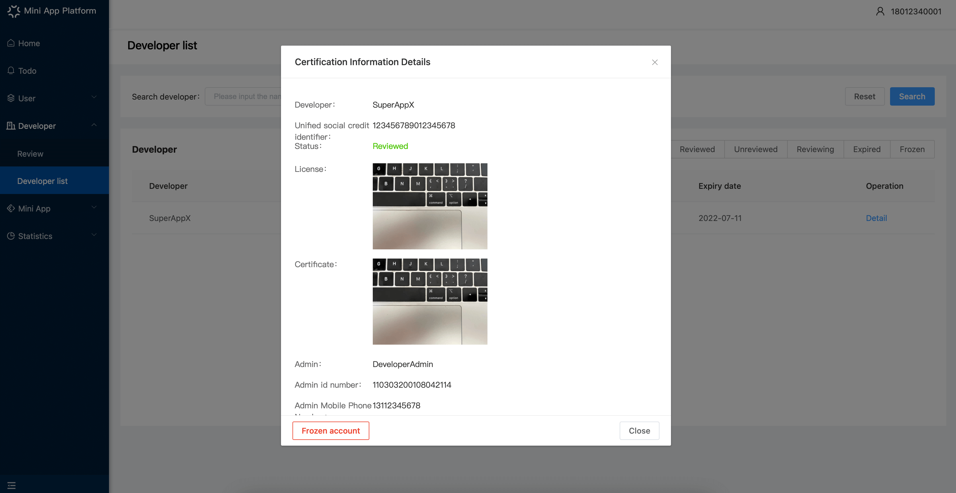Click the Search developer input field
This screenshot has width=956, height=493.
click(243, 97)
